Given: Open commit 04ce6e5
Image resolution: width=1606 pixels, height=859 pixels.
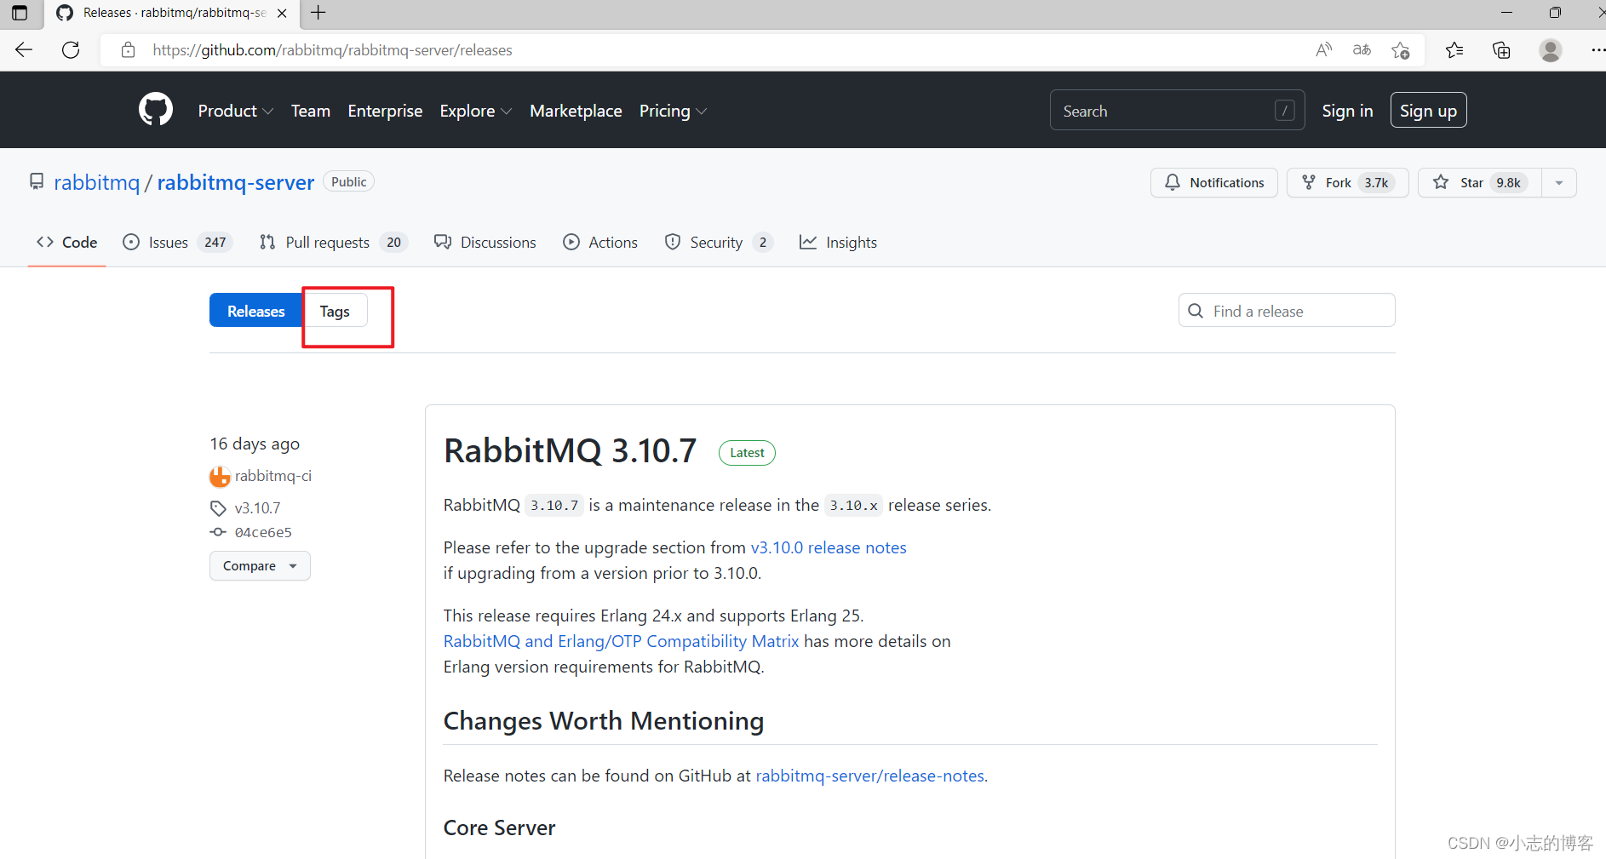Looking at the screenshot, I should tap(263, 532).
